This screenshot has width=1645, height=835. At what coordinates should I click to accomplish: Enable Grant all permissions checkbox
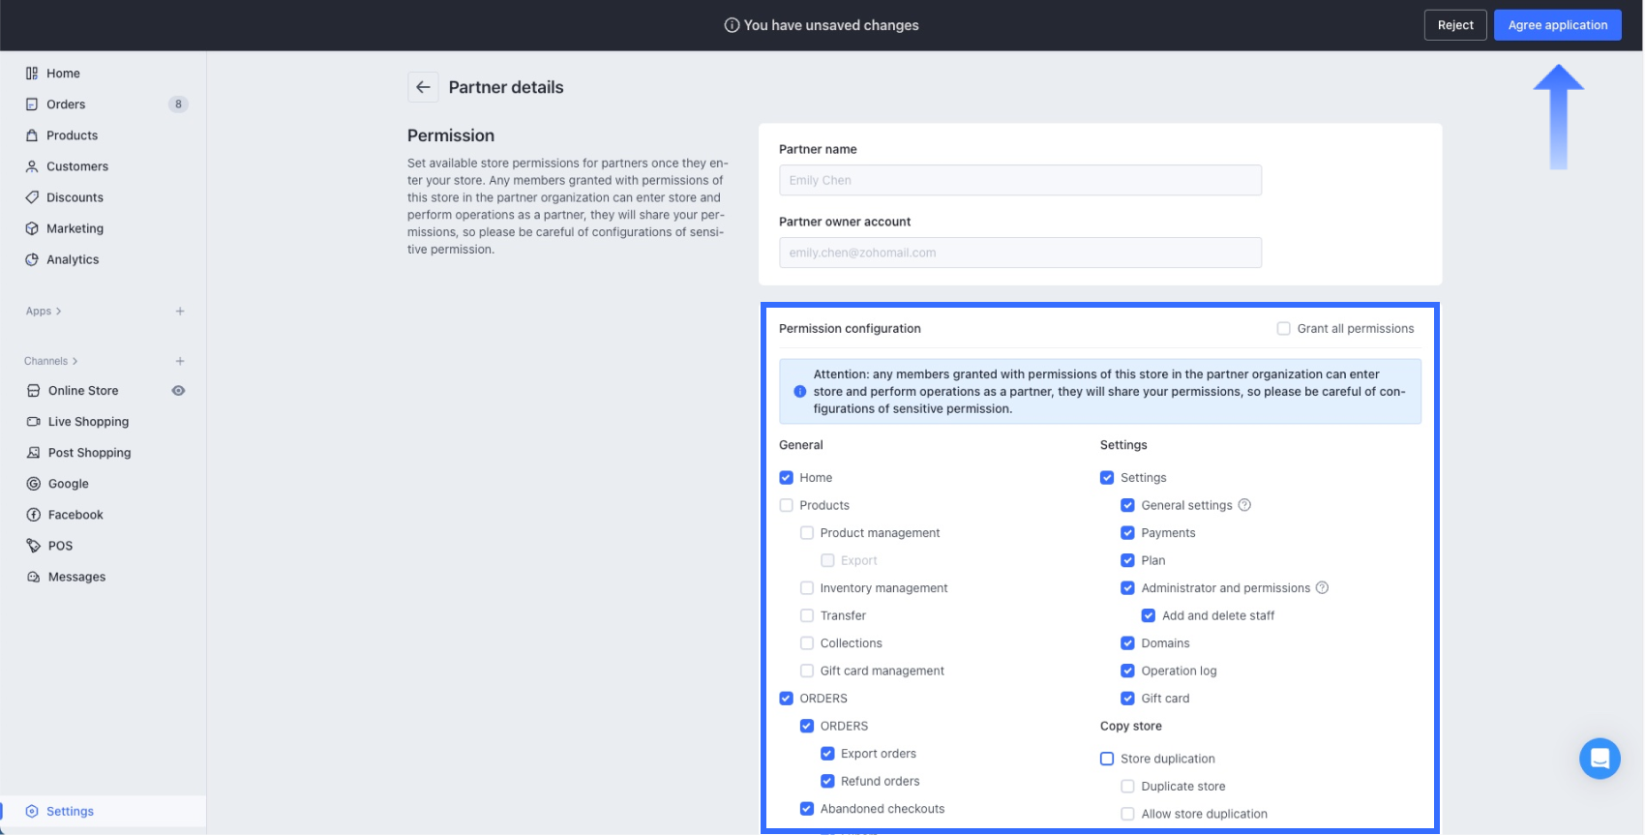coord(1283,329)
